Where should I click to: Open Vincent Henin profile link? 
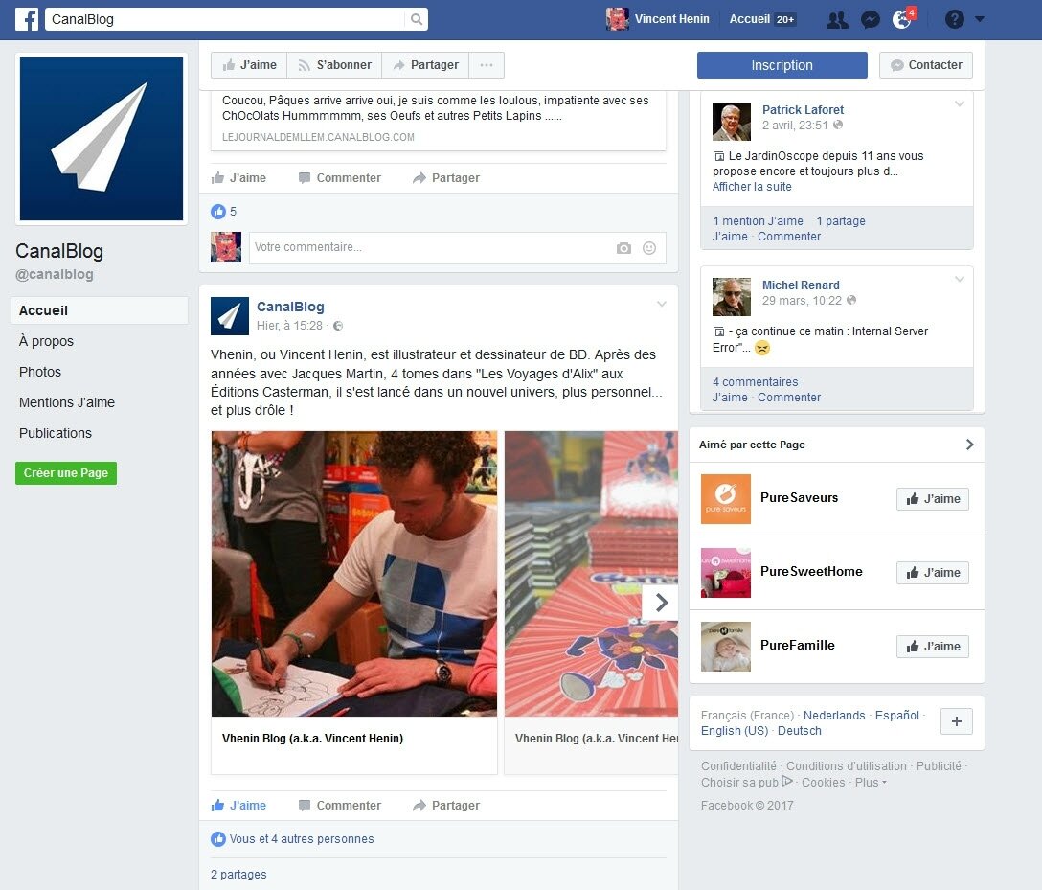(x=672, y=19)
